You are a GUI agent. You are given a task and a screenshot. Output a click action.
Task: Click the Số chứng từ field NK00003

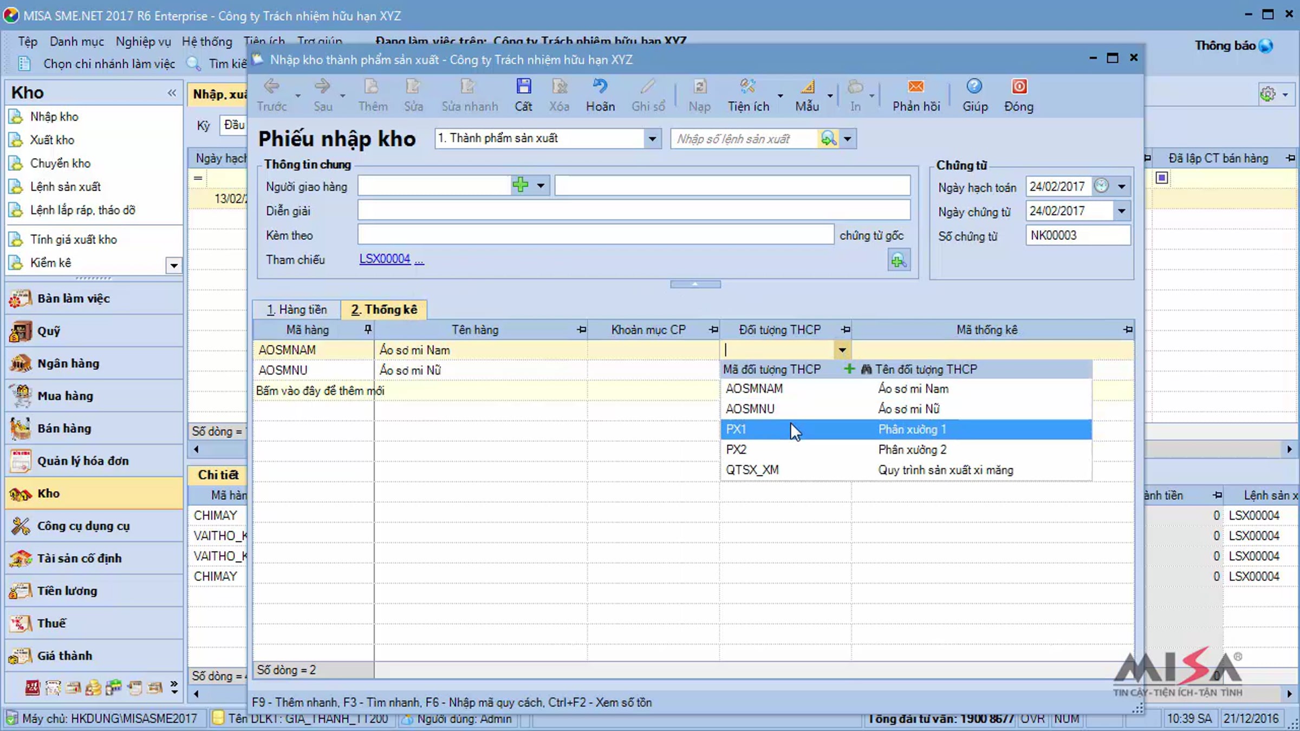pyautogui.click(x=1078, y=236)
